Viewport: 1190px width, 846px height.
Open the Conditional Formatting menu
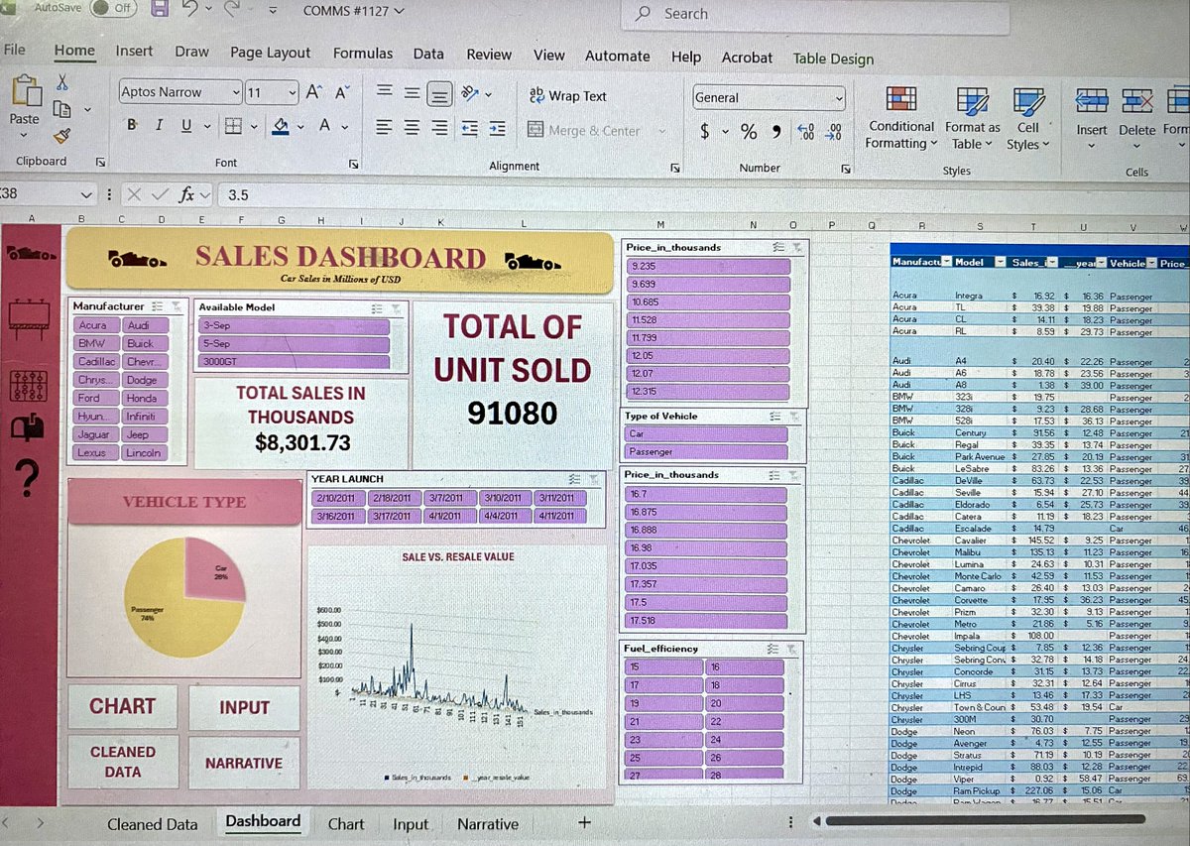coord(900,117)
